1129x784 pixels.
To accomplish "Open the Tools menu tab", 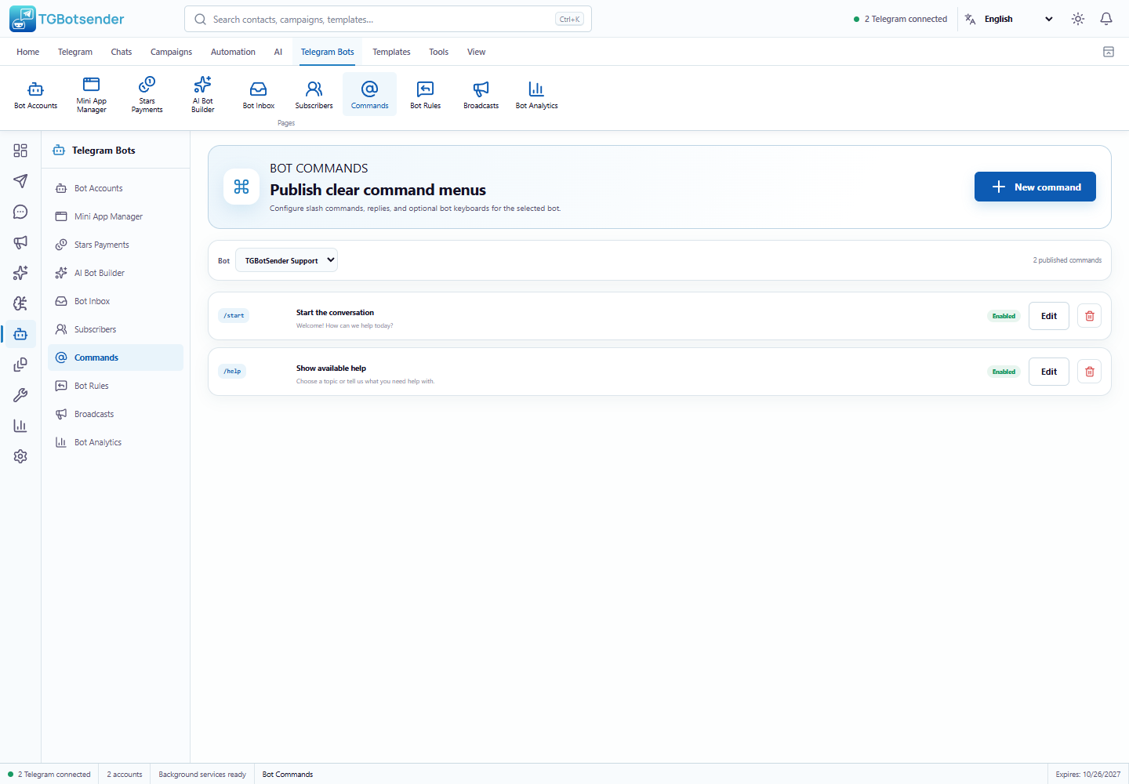I will click(438, 52).
